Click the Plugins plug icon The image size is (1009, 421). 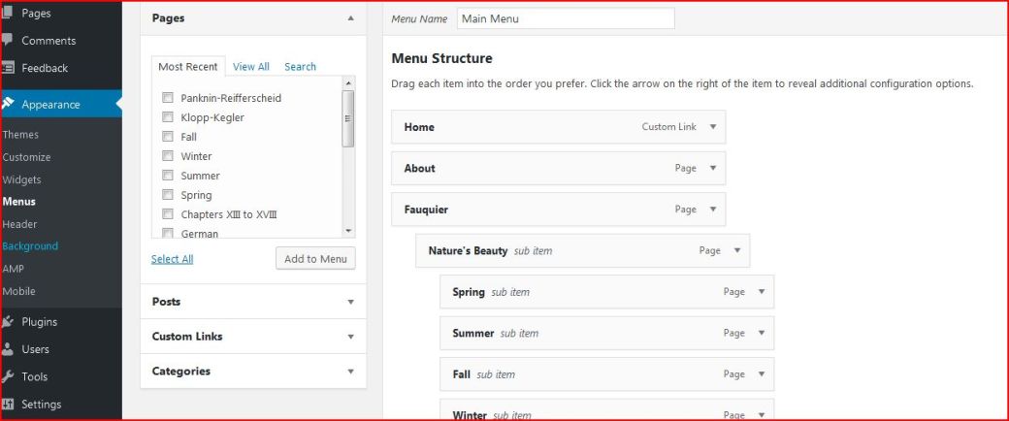pos(8,321)
